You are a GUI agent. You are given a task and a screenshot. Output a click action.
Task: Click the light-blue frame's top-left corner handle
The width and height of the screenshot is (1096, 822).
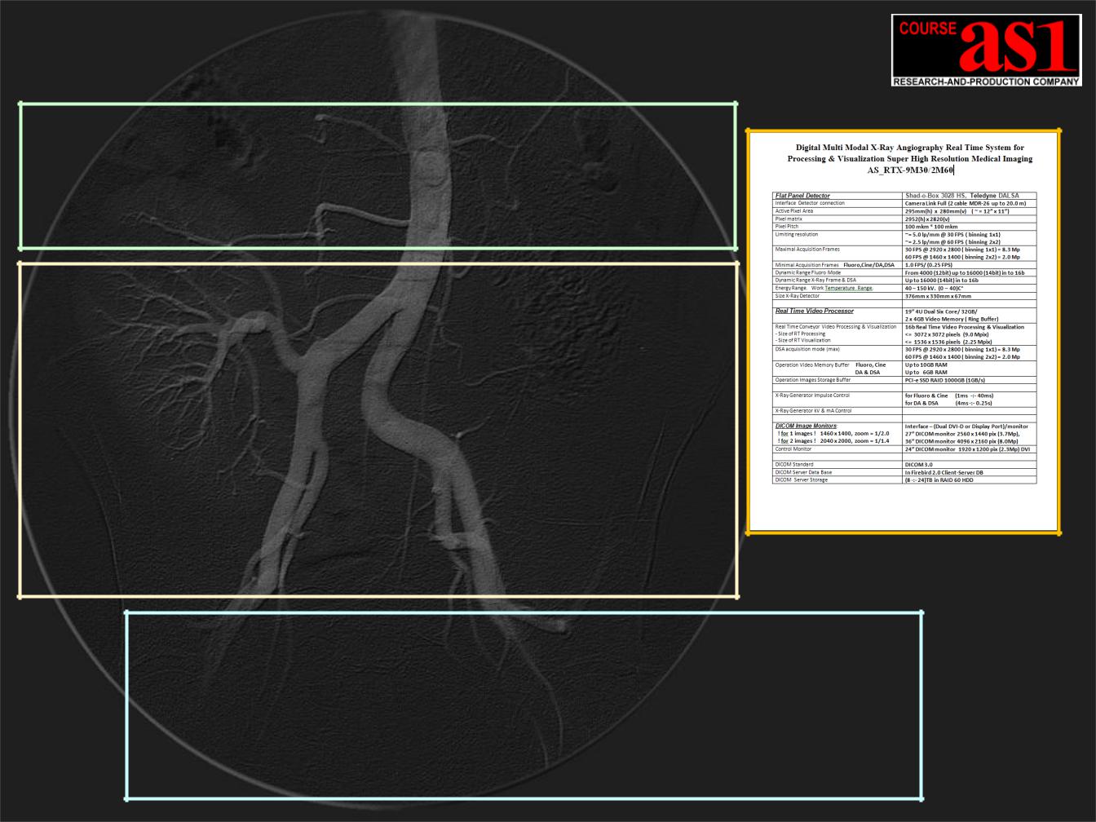click(x=126, y=612)
